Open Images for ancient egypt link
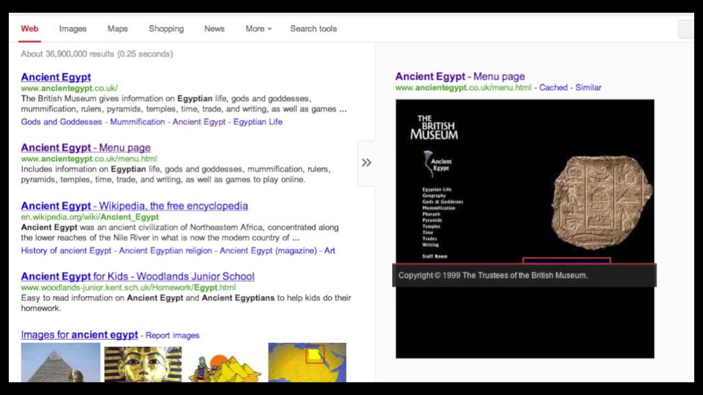Viewport: 703px width, 395px height. [80, 335]
